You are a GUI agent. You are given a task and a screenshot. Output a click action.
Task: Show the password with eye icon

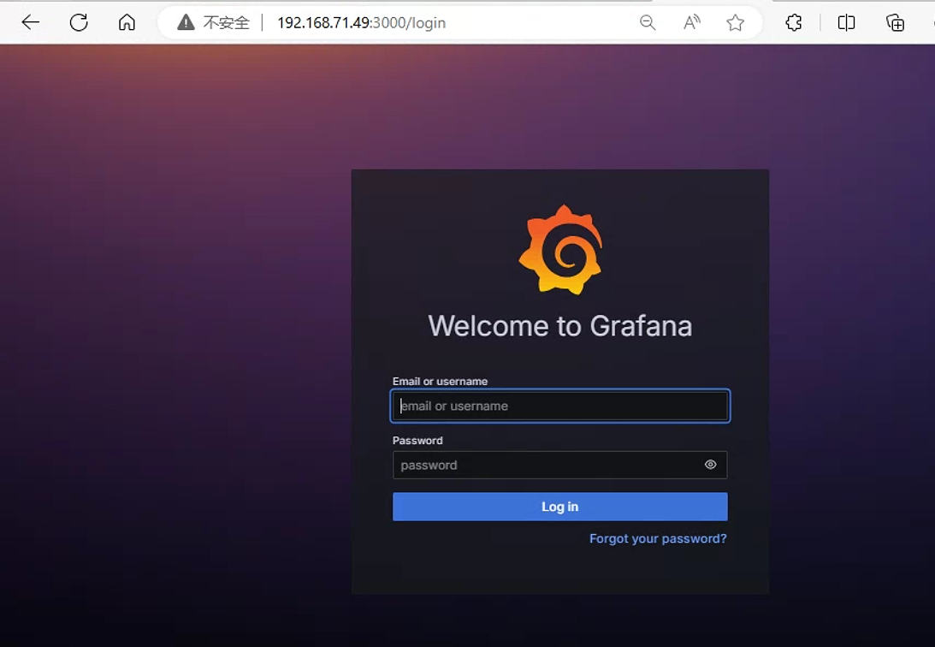pos(710,465)
